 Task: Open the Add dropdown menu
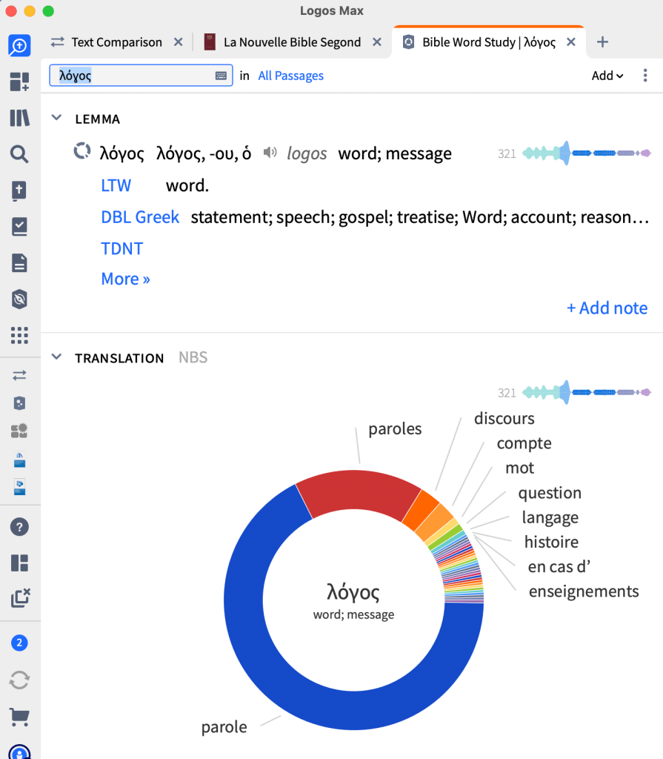[607, 76]
